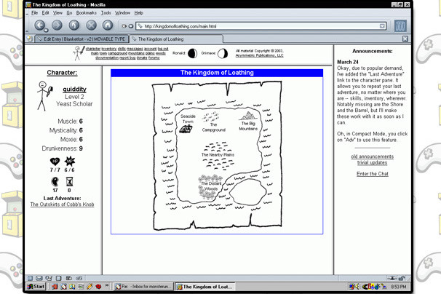The image size is (441, 294).
Task: Click the 'messages' nav link
Action: (135, 49)
